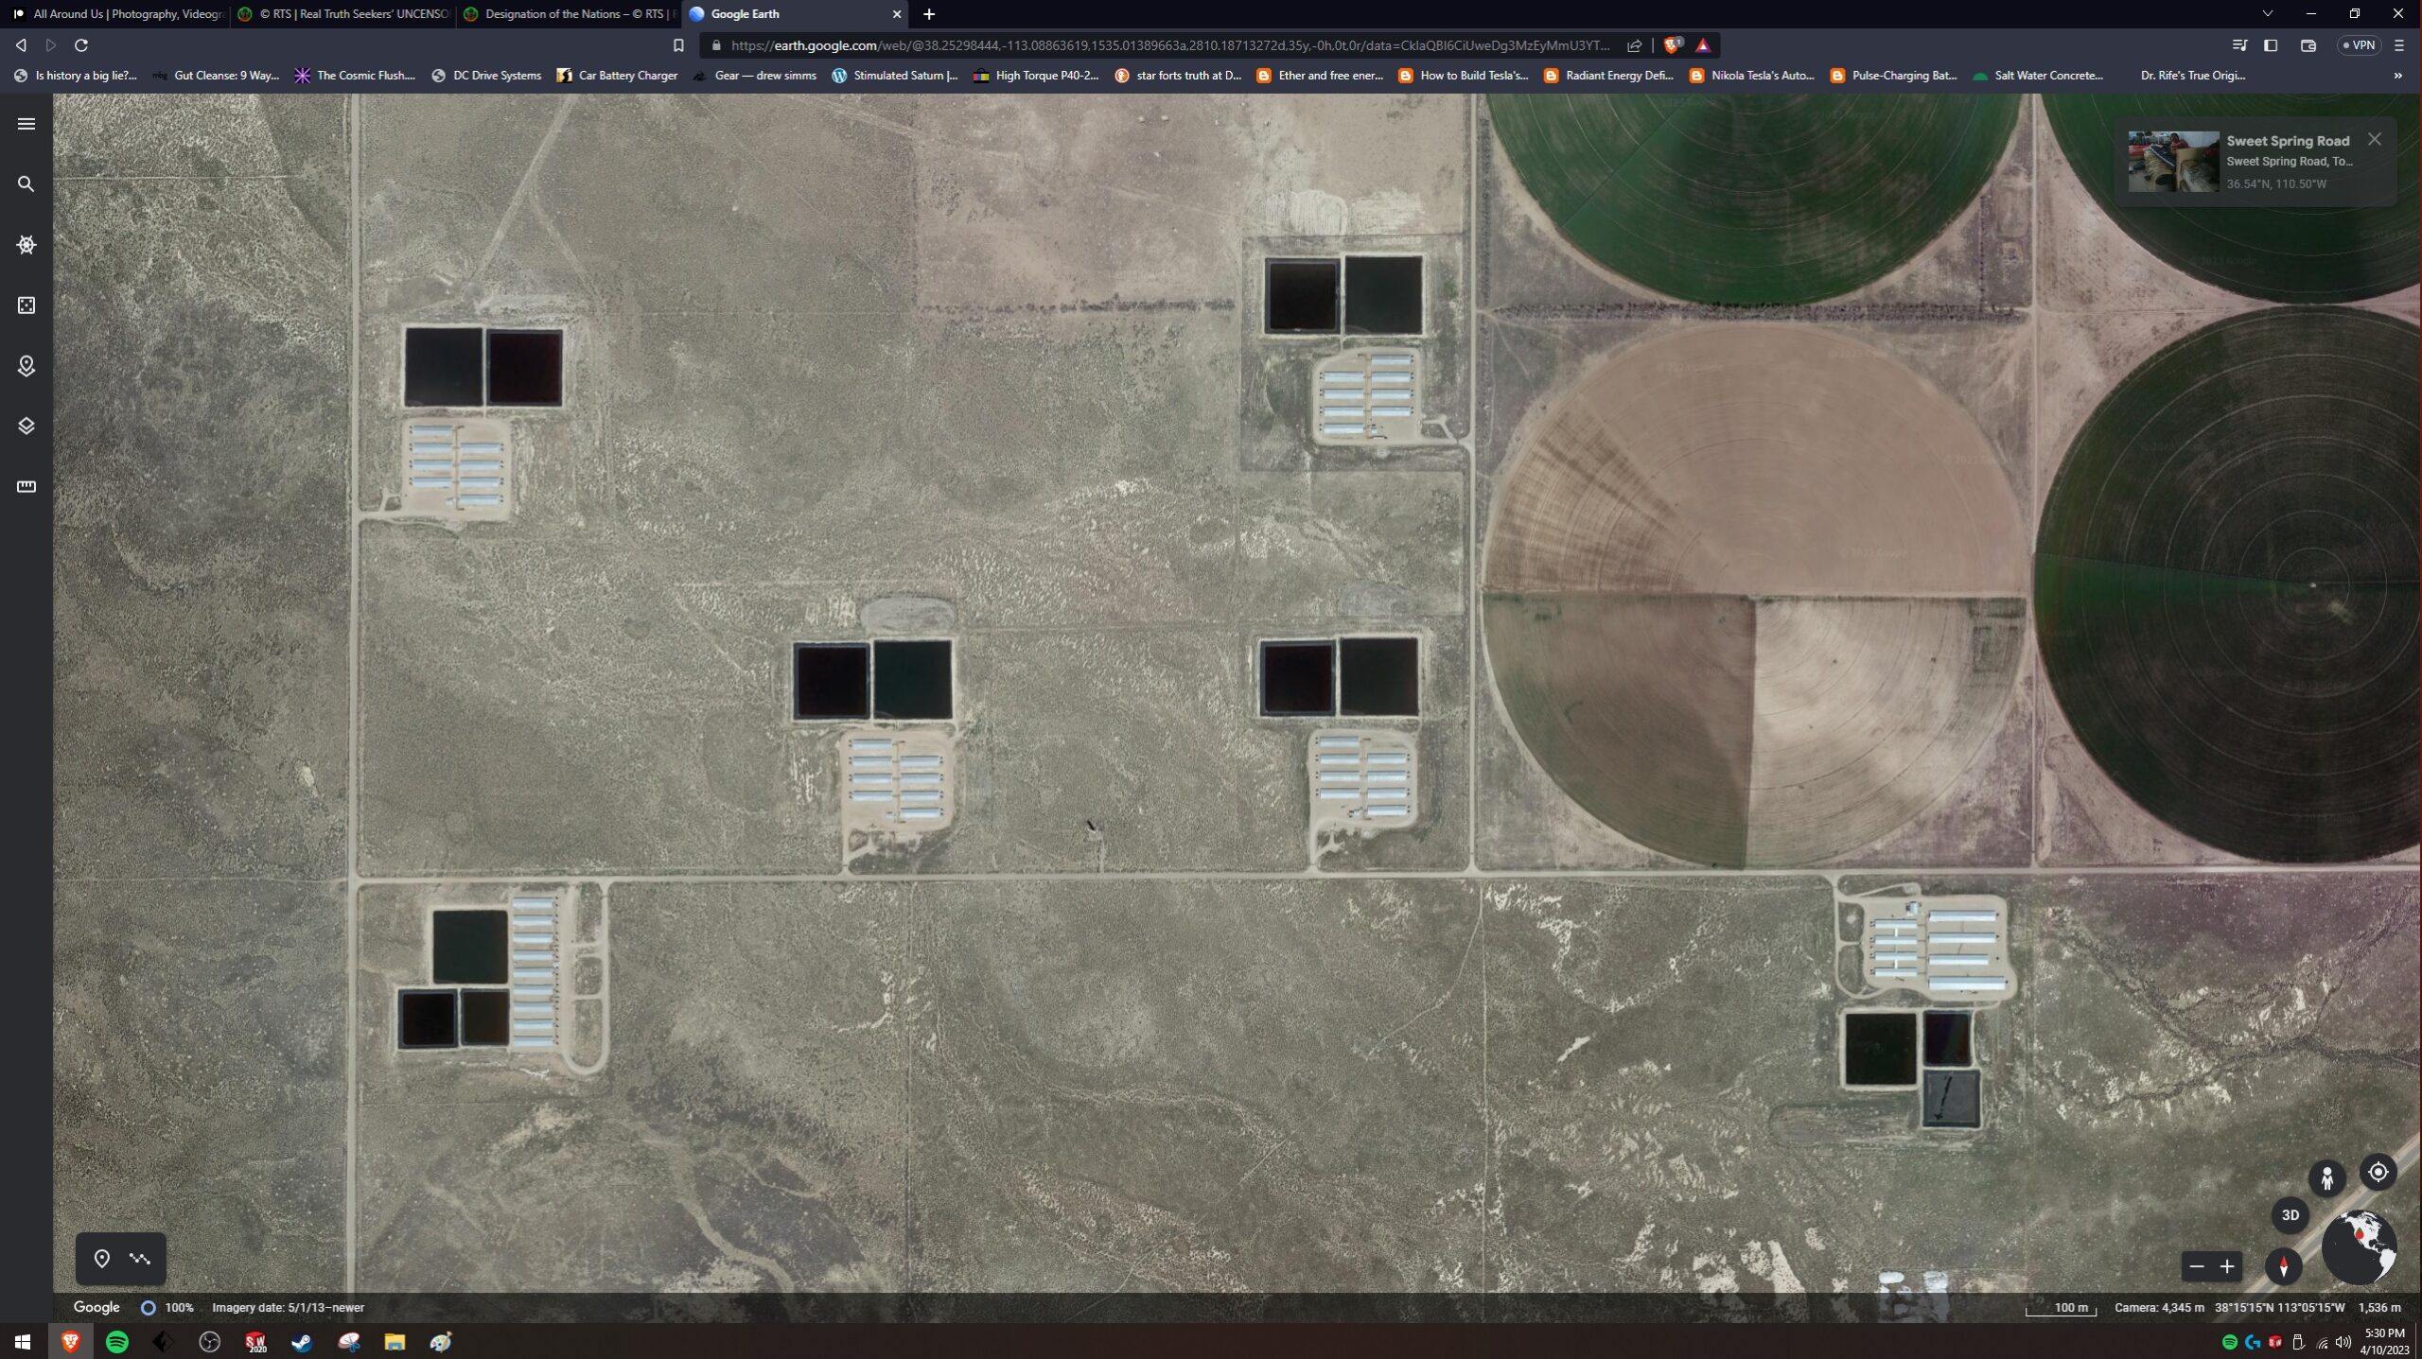The width and height of the screenshot is (2422, 1359).
Task: Open Projects pin icon in the sidebar
Action: [26, 366]
